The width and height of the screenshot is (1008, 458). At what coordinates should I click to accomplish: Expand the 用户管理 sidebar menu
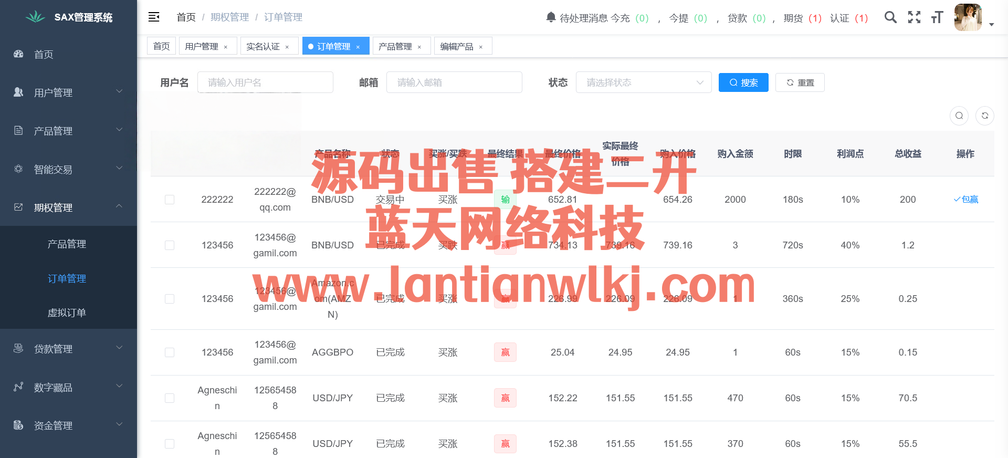point(68,92)
